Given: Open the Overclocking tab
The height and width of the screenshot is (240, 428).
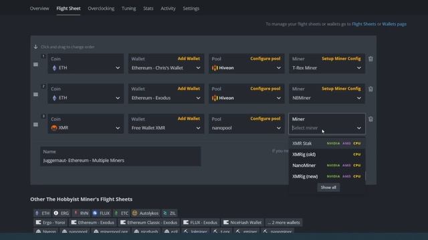Looking at the screenshot, I should [x=101, y=9].
